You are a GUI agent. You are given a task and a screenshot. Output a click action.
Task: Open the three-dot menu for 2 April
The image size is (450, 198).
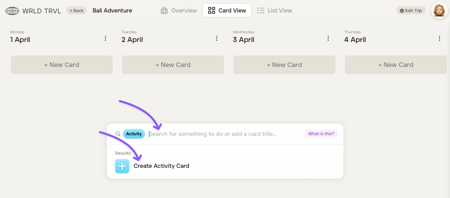tap(217, 38)
